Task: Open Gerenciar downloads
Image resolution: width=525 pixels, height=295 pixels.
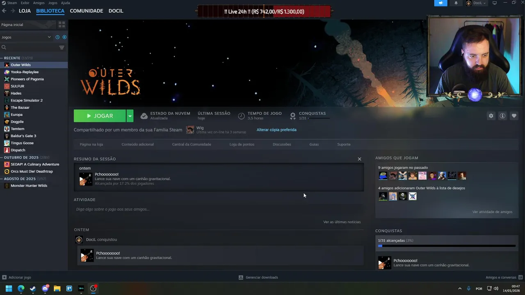Action: coord(258,277)
